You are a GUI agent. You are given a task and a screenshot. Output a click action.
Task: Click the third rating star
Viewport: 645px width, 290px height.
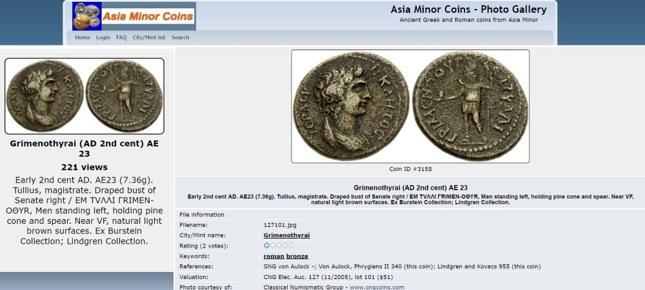coord(279,246)
